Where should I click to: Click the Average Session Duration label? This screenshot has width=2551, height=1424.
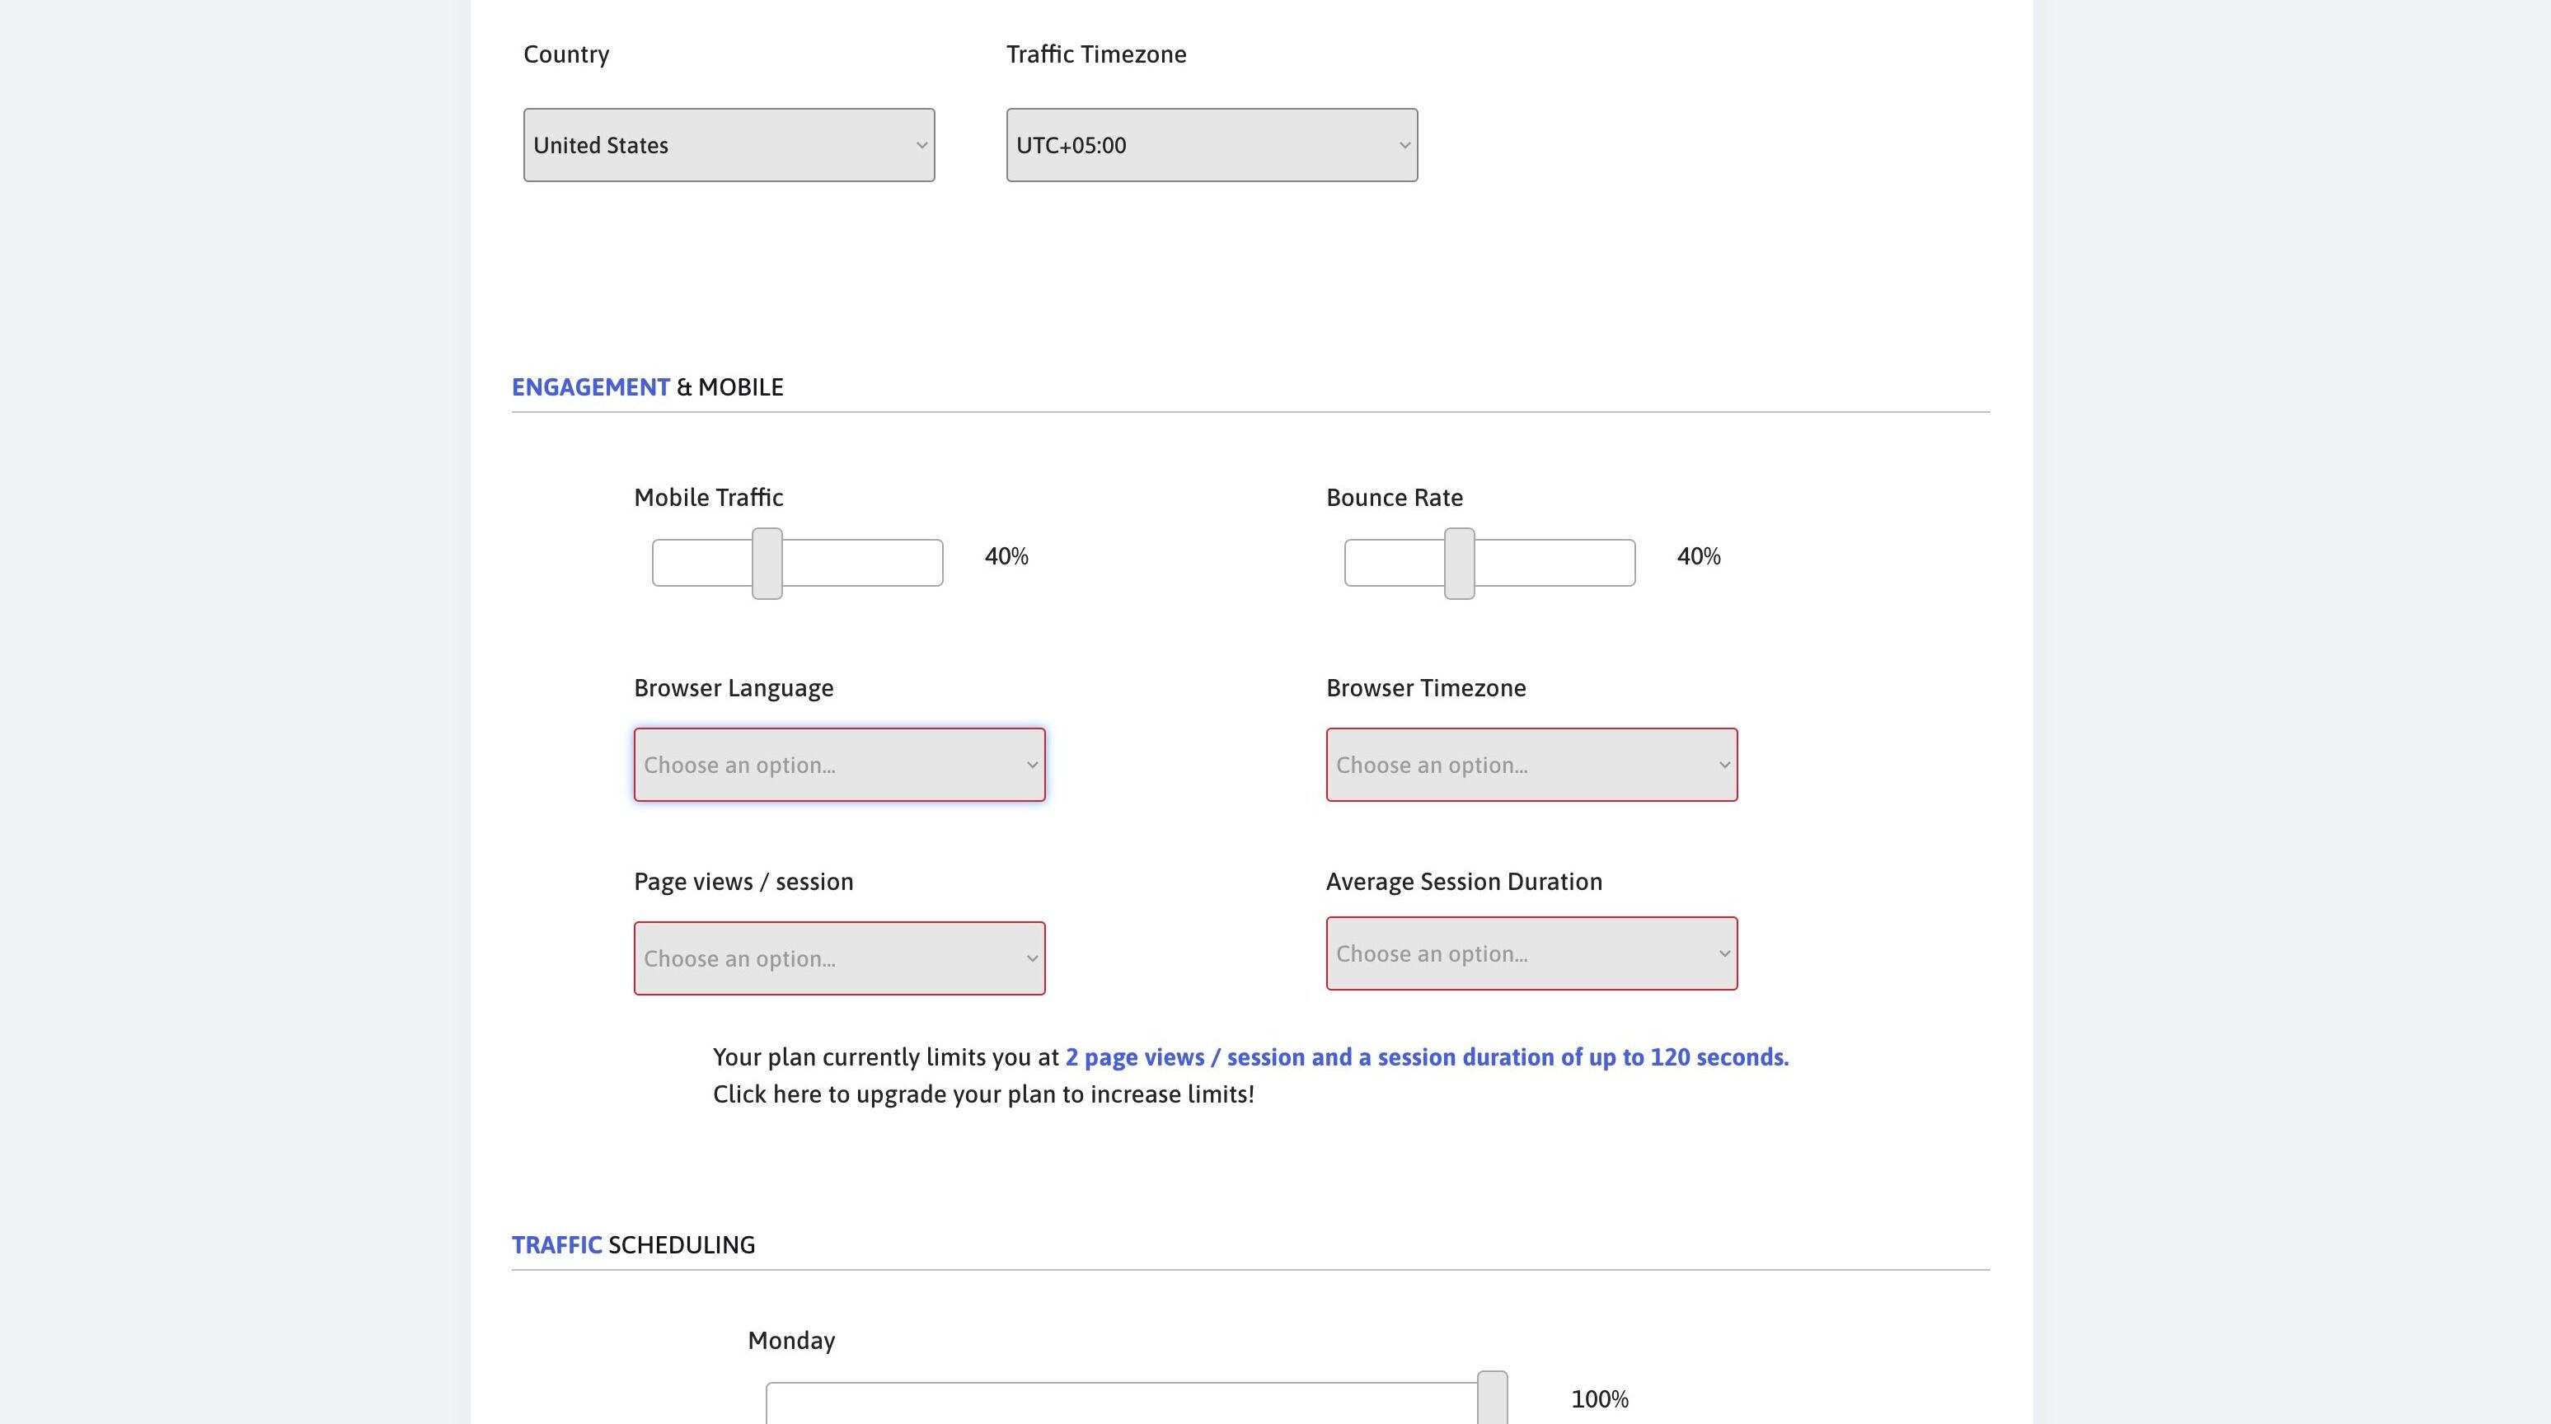click(1464, 881)
